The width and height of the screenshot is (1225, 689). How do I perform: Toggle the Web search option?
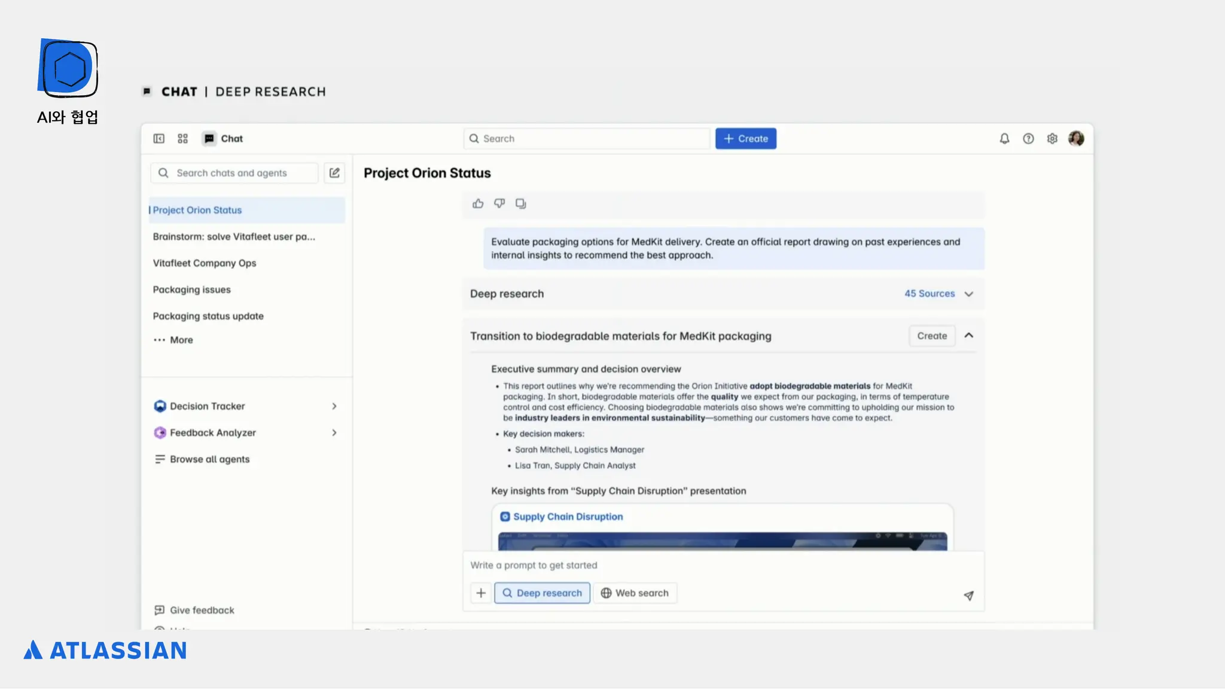coord(635,593)
